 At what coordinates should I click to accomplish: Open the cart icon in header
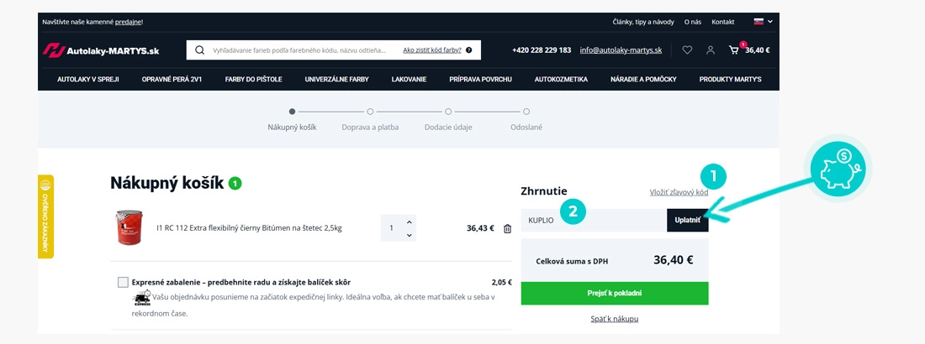(734, 50)
